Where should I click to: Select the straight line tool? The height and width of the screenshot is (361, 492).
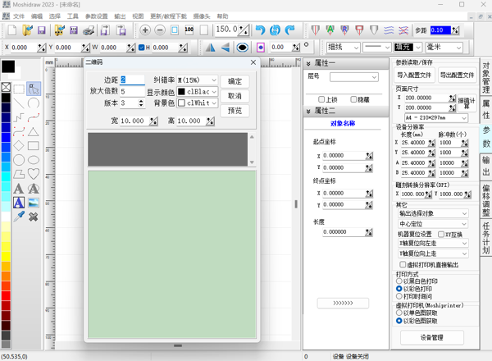(19, 103)
